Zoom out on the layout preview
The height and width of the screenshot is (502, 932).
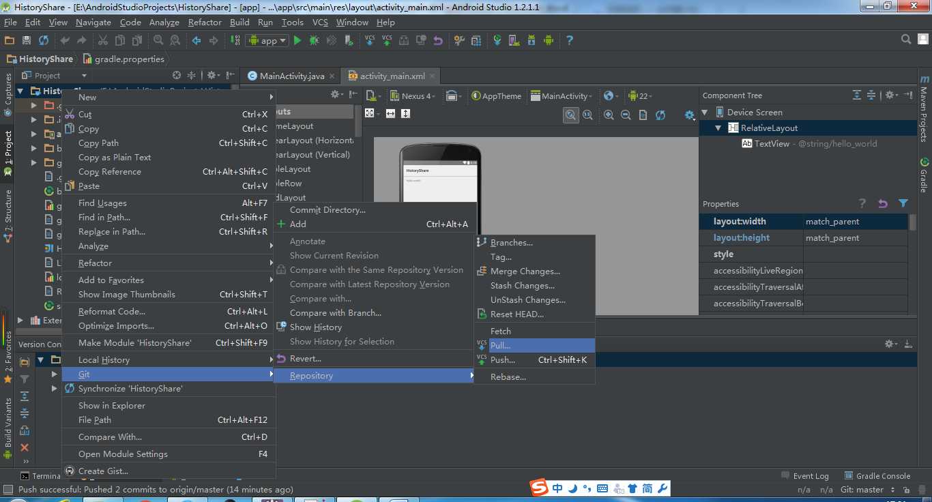click(626, 115)
